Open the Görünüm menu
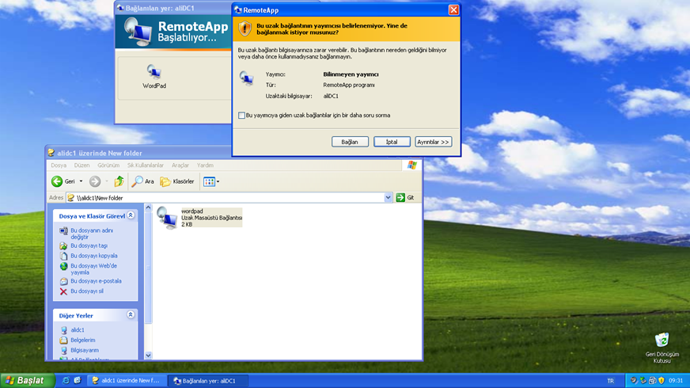The height and width of the screenshot is (388, 690). tap(108, 165)
